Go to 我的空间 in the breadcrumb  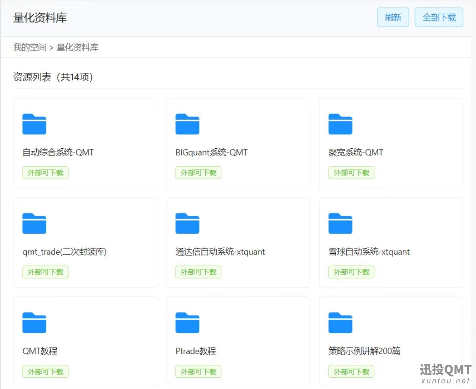tap(29, 48)
